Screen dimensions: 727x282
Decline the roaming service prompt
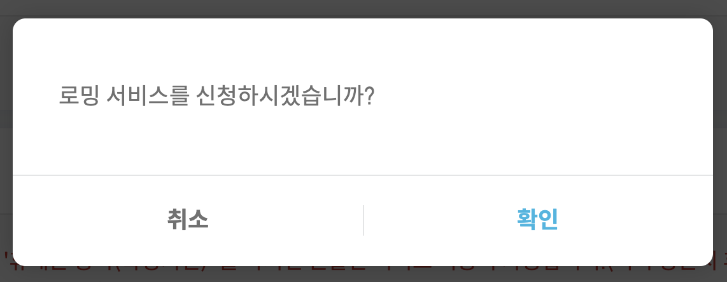188,220
